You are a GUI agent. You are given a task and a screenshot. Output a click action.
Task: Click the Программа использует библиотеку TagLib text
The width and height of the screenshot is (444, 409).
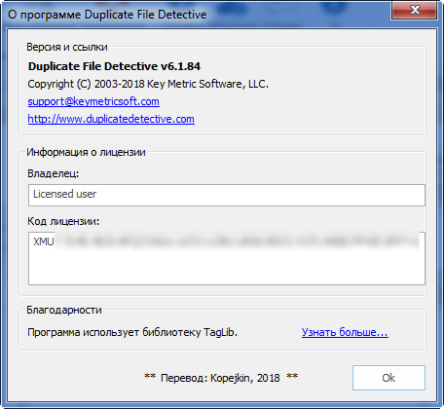(x=132, y=332)
